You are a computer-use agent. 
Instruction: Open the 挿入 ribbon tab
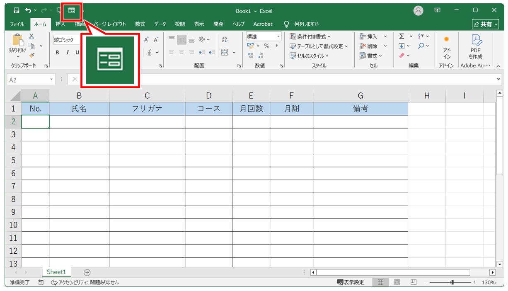pos(60,24)
